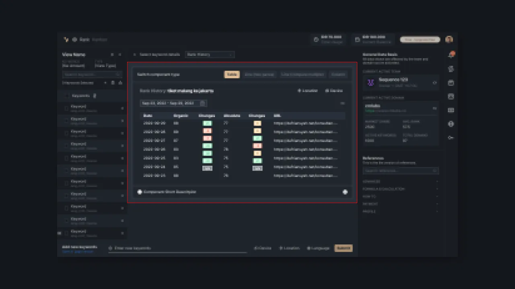Click the Total Usage credit icon

coord(316,40)
